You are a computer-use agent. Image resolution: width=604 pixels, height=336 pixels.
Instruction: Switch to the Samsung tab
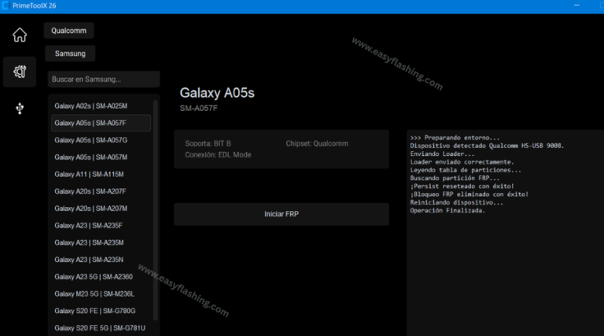[x=70, y=54]
